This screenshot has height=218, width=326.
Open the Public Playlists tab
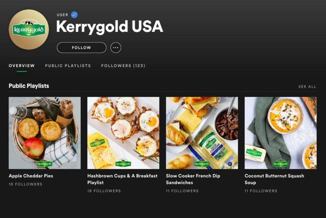point(68,66)
